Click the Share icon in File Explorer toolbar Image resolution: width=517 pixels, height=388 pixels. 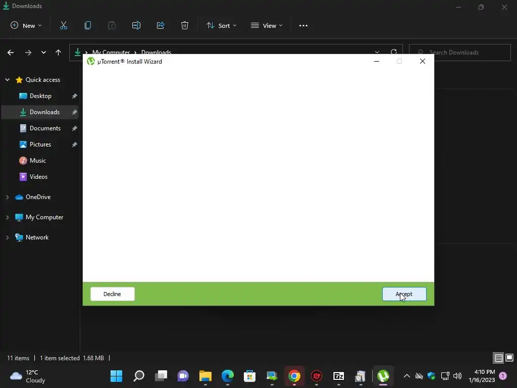pyautogui.click(x=161, y=25)
